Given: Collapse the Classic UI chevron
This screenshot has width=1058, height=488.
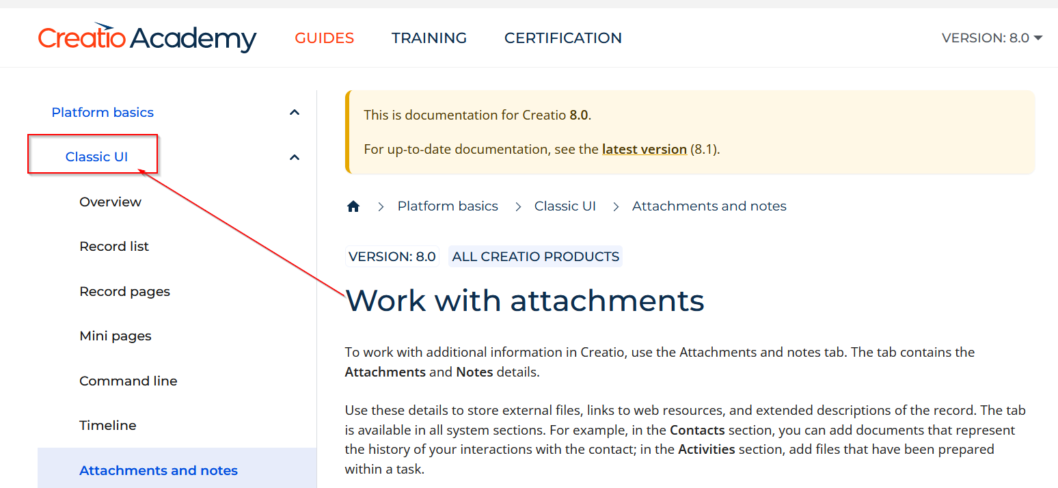Looking at the screenshot, I should click(295, 157).
